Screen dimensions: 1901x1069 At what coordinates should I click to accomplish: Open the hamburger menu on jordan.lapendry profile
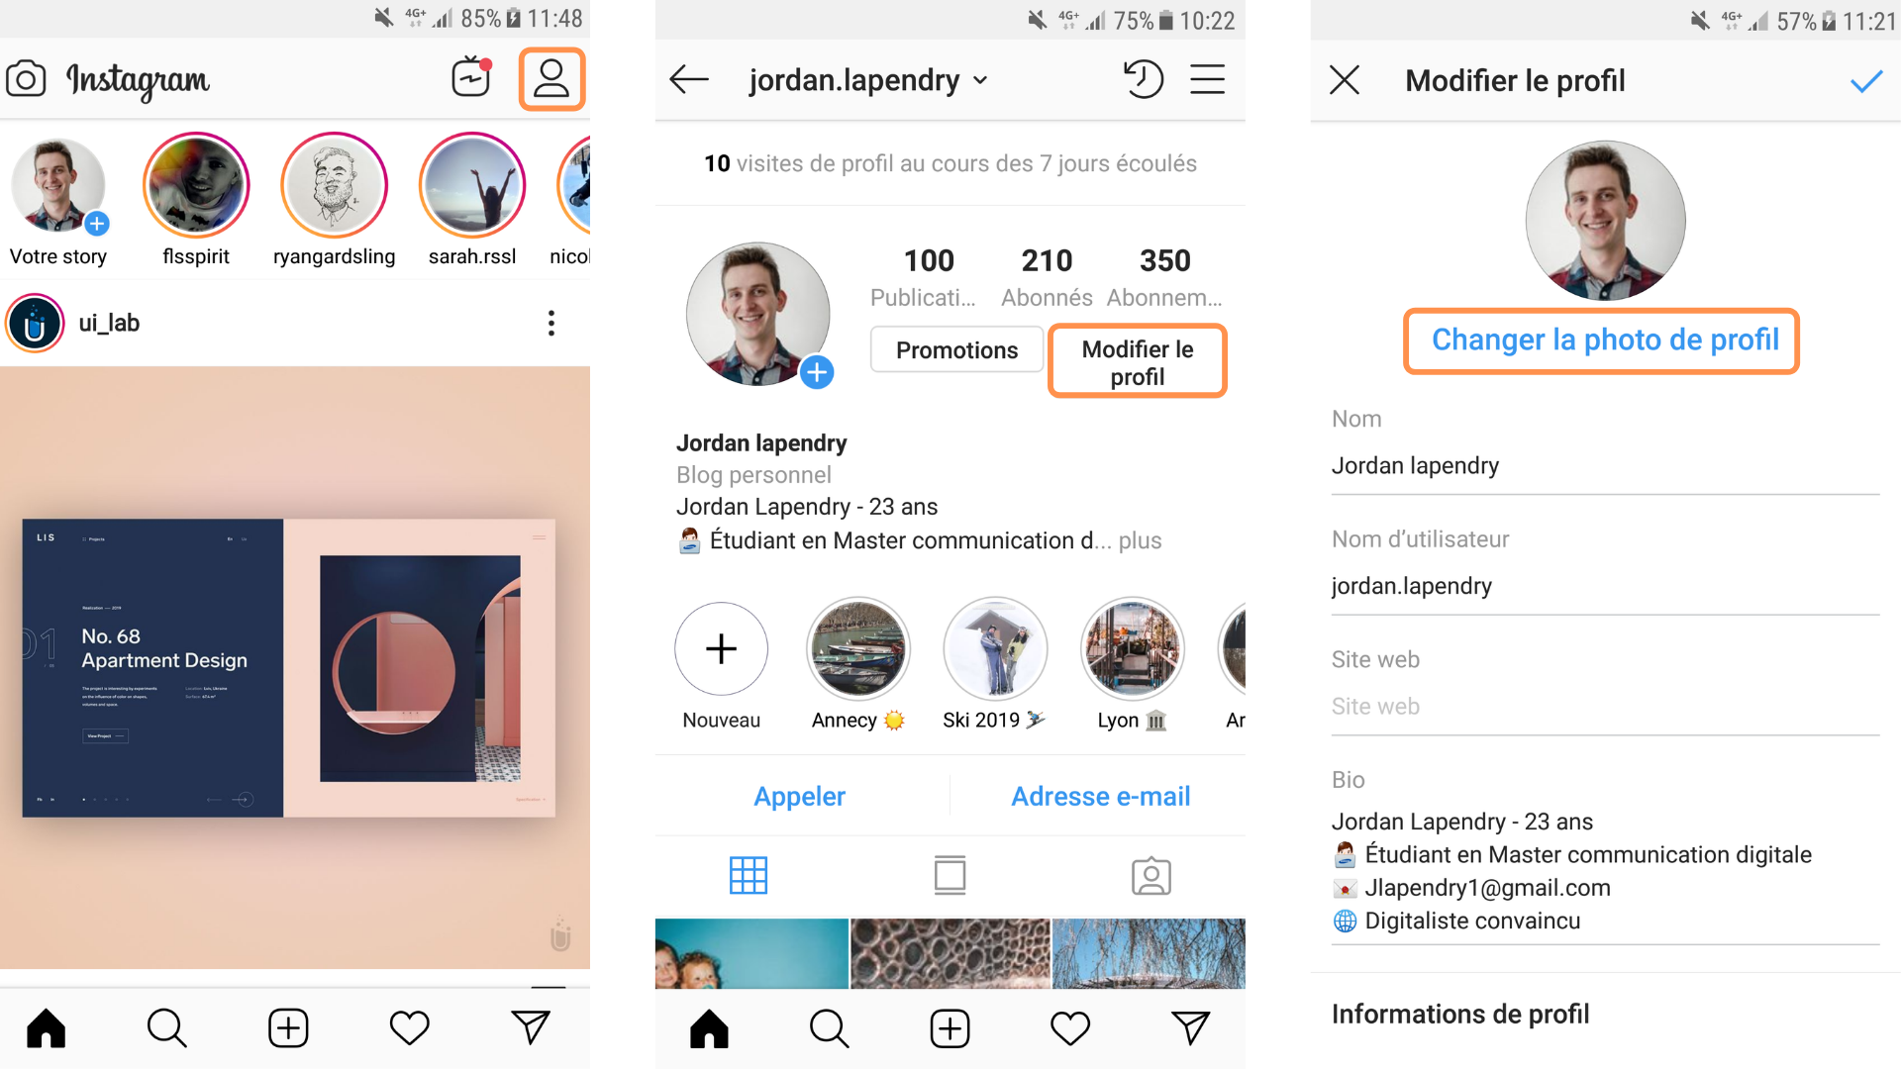(1207, 79)
